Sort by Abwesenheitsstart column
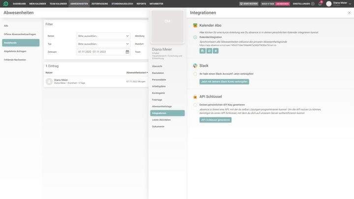354x199 pixels. coord(137,72)
